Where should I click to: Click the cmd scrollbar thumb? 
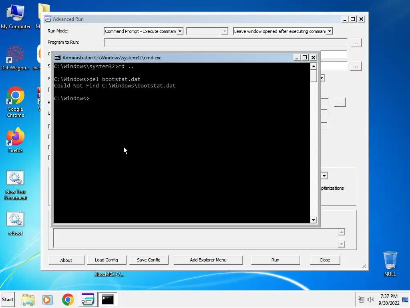pos(314,76)
